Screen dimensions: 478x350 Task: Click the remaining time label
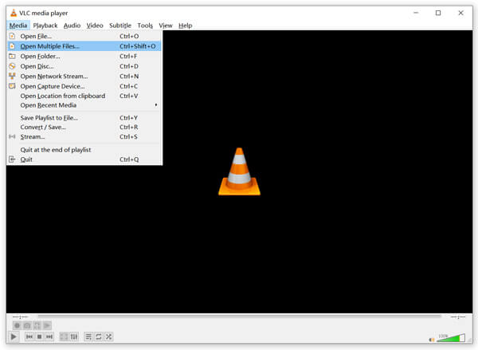point(457,317)
